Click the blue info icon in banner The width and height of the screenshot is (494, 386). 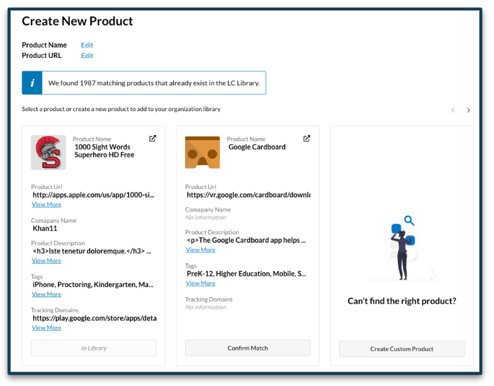click(x=32, y=83)
